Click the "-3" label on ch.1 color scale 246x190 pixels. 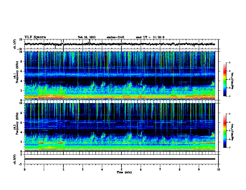click(x=229, y=62)
